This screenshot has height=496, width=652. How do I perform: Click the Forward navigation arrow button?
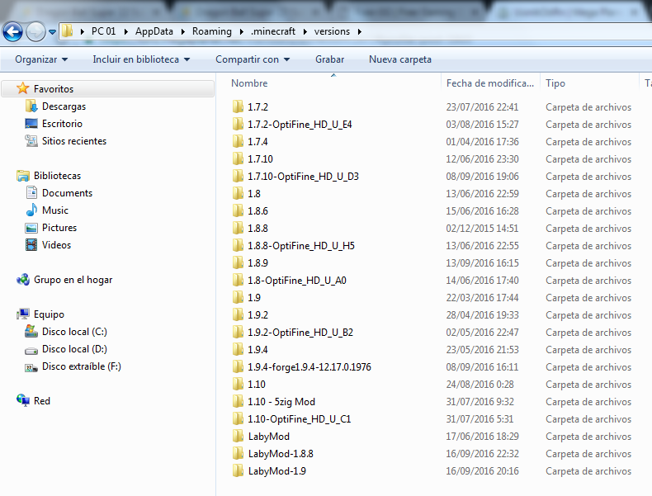click(x=35, y=31)
